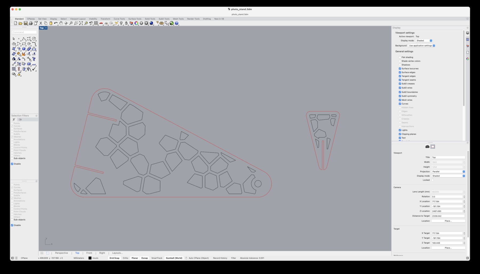Open the Top viewport title menu arrow

click(x=46, y=28)
